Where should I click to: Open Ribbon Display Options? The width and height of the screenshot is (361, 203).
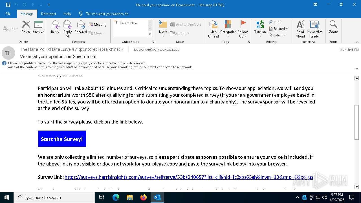[x=316, y=5]
